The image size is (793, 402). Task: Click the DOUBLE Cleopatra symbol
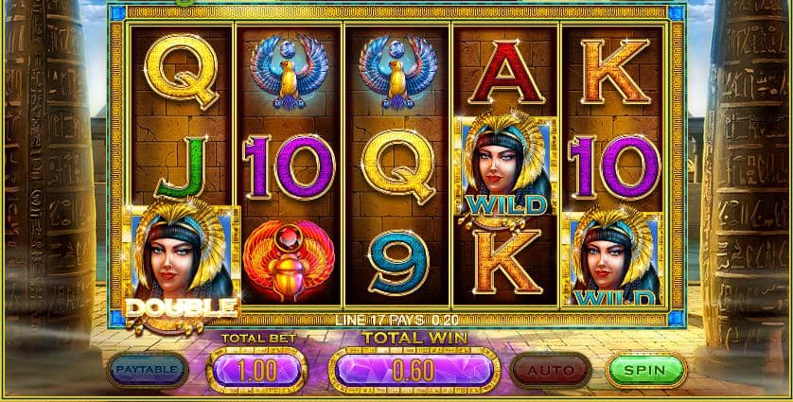(x=180, y=266)
